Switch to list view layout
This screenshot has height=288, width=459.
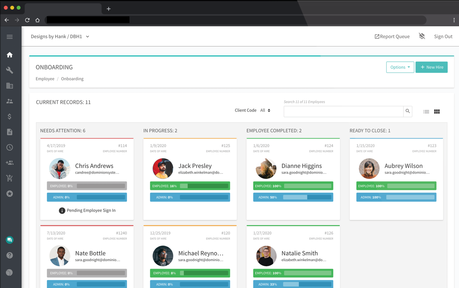(426, 112)
